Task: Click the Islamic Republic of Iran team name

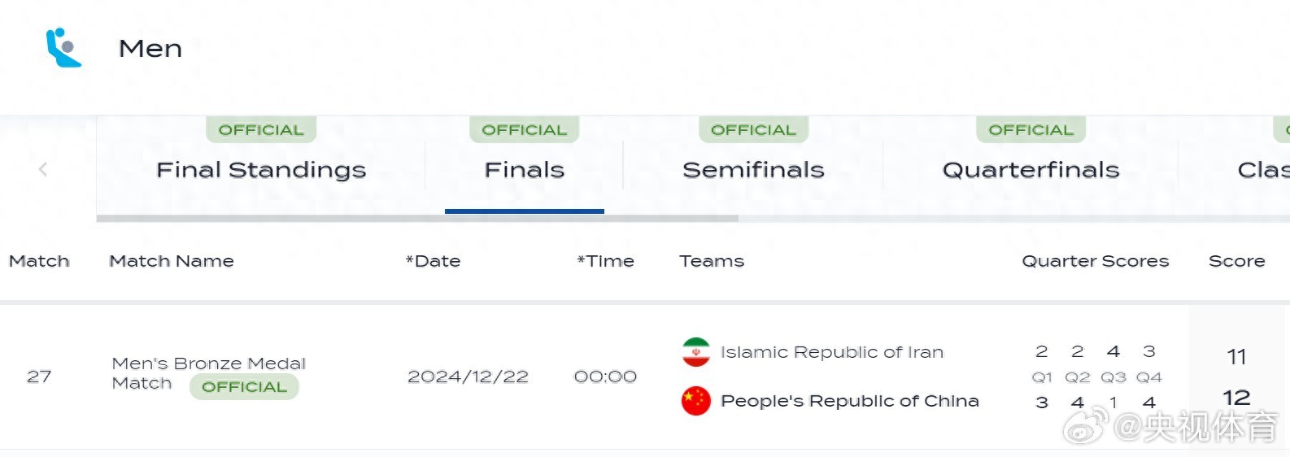Action: (x=831, y=352)
